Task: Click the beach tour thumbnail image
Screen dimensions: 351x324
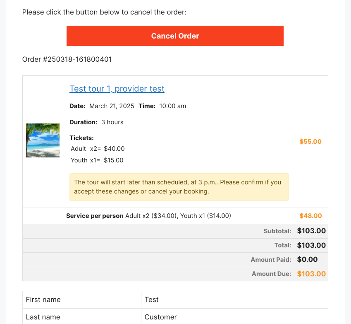Action: click(x=43, y=140)
